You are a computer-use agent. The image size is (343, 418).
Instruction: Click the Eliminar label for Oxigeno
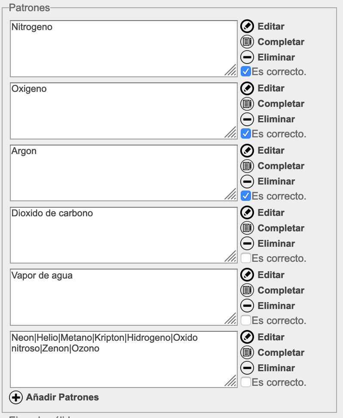point(276,119)
